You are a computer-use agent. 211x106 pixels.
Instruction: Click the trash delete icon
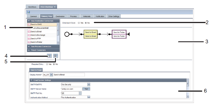click(55, 56)
